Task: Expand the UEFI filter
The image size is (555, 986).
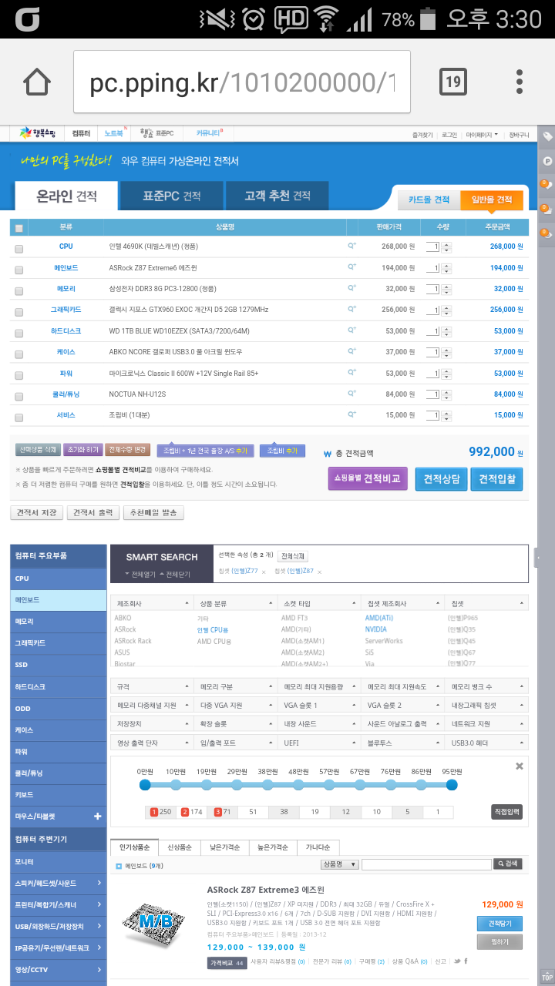Action: [x=318, y=743]
